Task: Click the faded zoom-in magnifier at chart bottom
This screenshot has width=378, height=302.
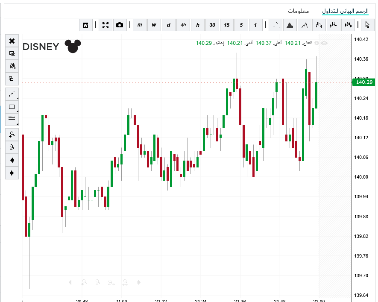Action: (84, 282)
